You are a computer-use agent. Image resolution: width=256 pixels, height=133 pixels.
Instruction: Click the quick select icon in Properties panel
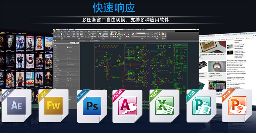(x=78, y=43)
